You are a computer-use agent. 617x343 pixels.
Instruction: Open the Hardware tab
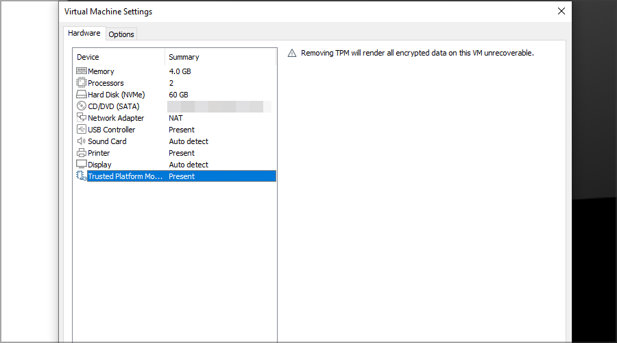pos(84,33)
